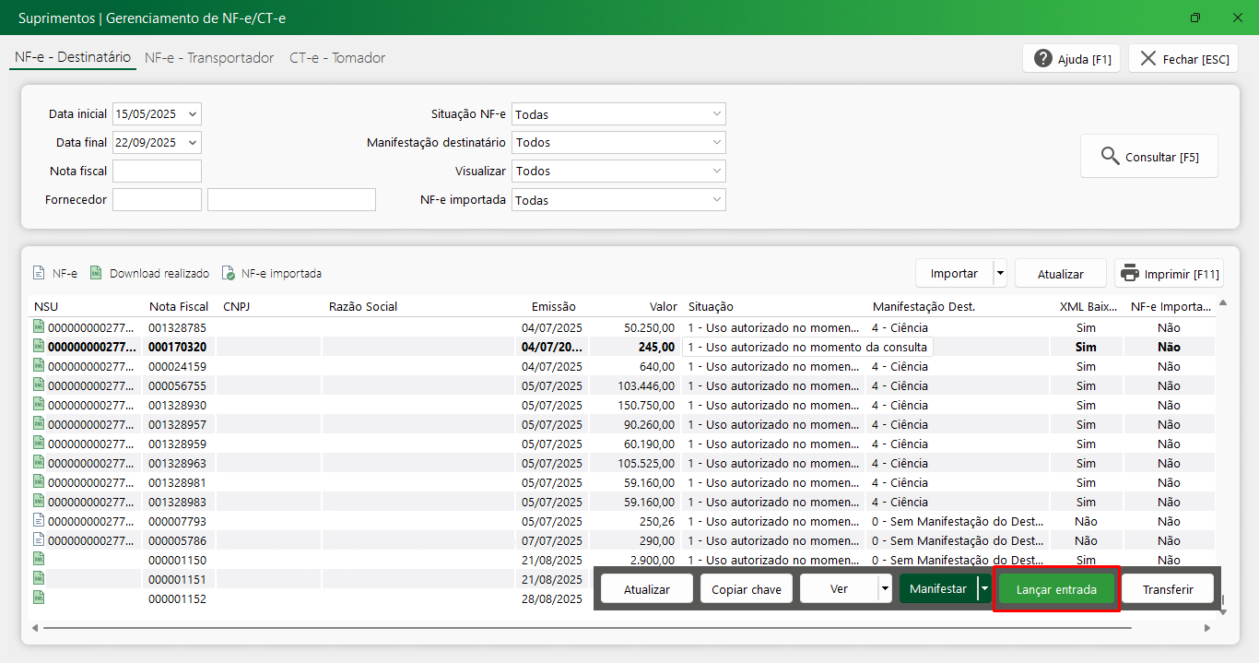This screenshot has height=663, width=1259.
Task: Switch to the NF-e - Transportador tab
Action: (x=209, y=58)
